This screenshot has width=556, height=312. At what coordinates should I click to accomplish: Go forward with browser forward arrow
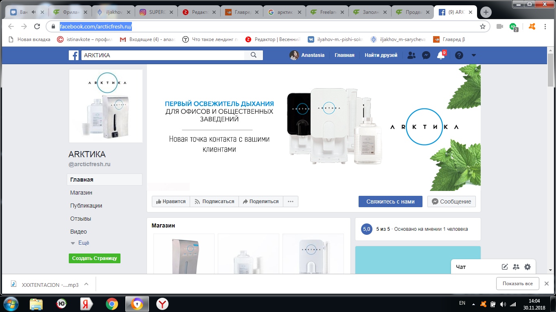pyautogui.click(x=24, y=26)
